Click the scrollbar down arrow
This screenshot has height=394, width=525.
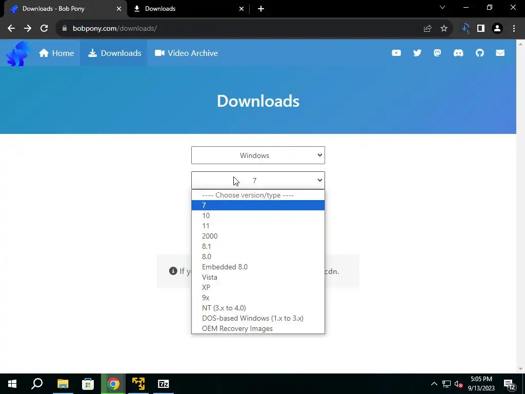click(520, 369)
